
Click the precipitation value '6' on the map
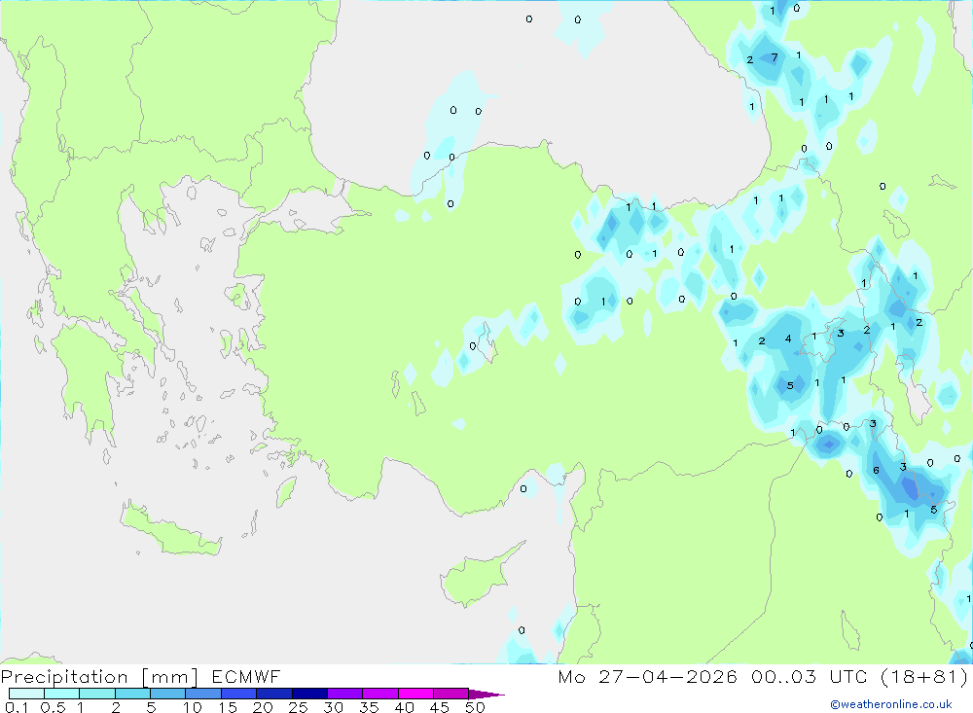(x=877, y=471)
